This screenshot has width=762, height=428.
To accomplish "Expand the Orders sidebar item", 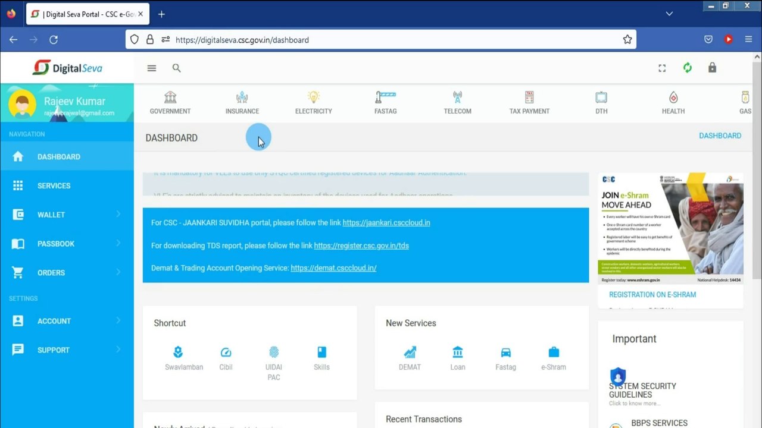I will [x=67, y=273].
